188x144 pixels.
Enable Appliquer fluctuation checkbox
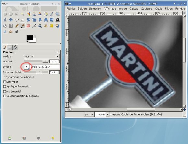pyautogui.click(x=5, y=86)
